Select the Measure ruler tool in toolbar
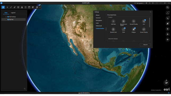Viewport: 171px width, 96px height. point(15,7)
